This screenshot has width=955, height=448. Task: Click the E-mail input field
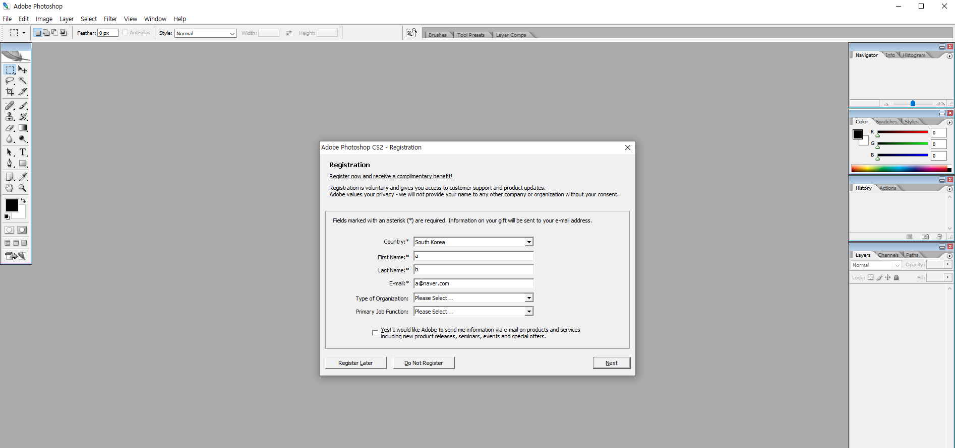473,283
